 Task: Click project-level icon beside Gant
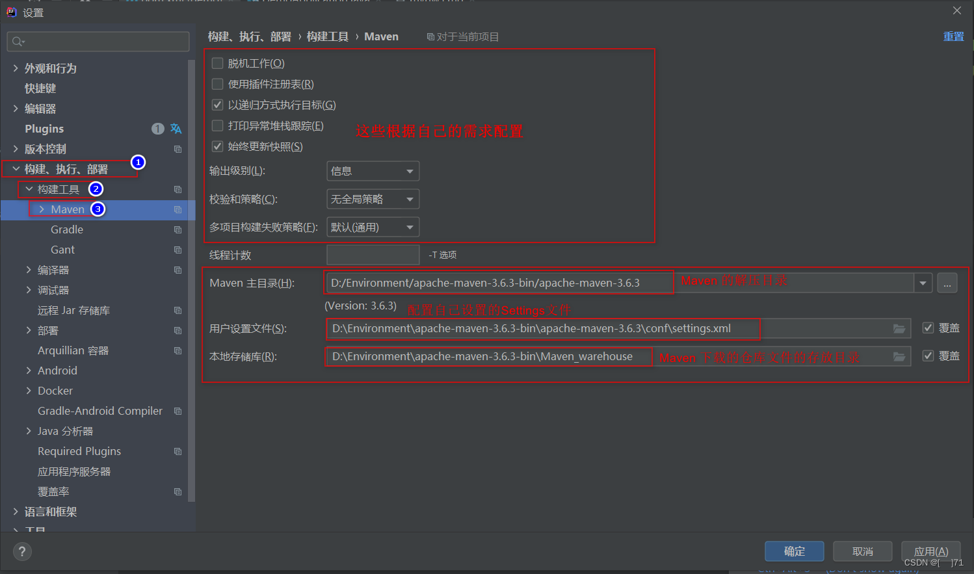(178, 250)
